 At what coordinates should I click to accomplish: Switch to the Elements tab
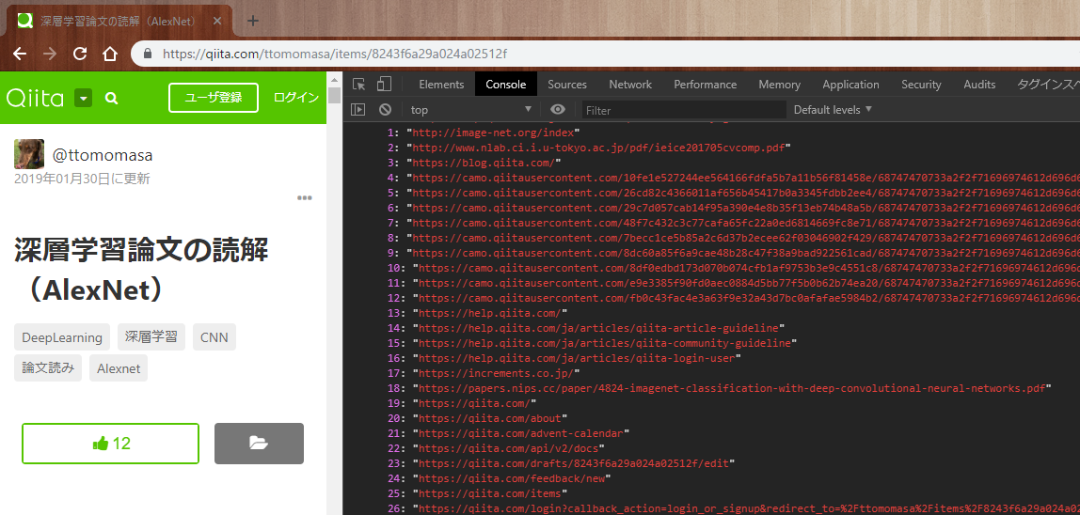(441, 85)
